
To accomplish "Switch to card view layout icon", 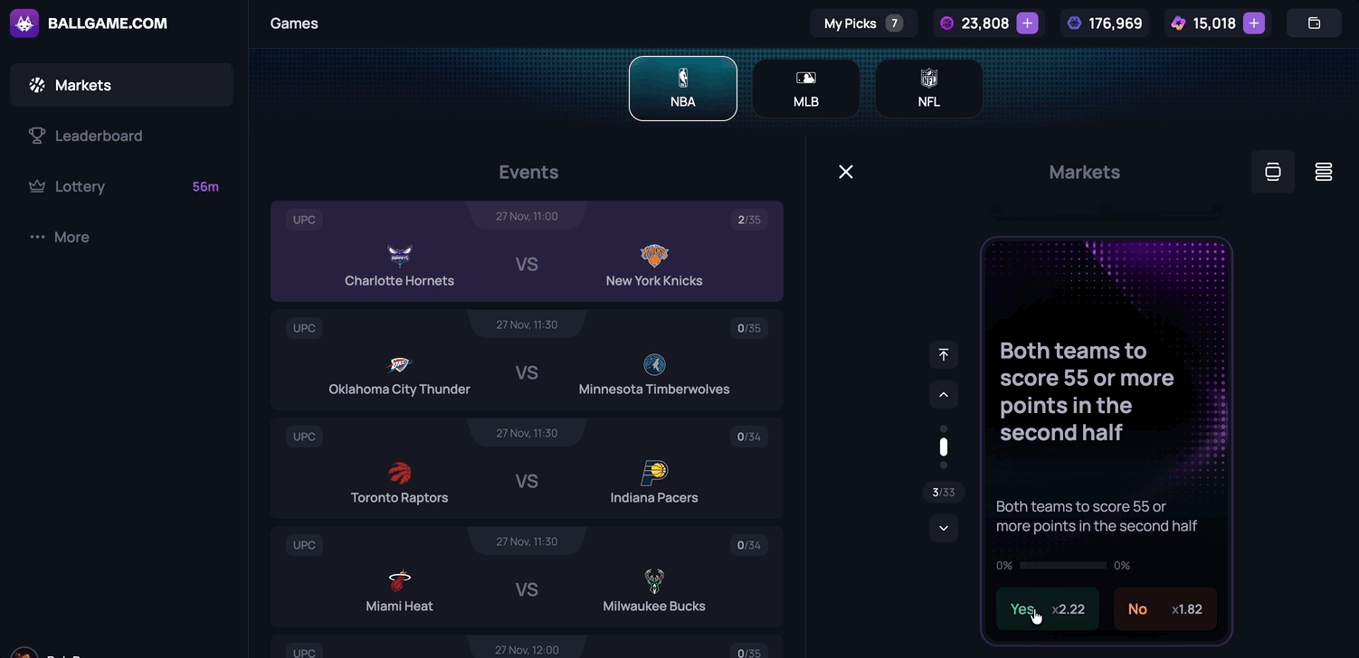I will pos(1273,172).
